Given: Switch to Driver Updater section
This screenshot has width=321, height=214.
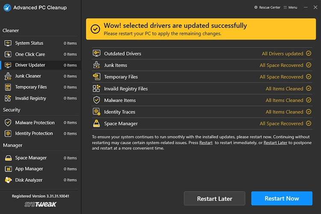Looking at the screenshot, I should point(30,65).
